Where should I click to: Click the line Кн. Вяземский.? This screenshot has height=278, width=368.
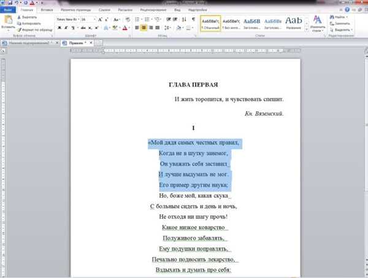point(264,114)
